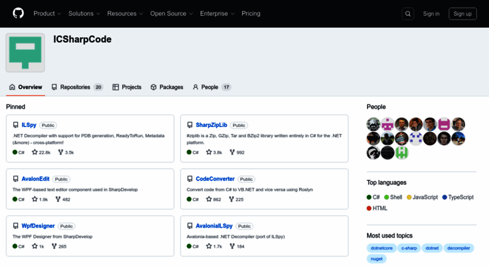The height and width of the screenshot is (266, 489).
Task: Switch to the People tab
Action: 211,87
